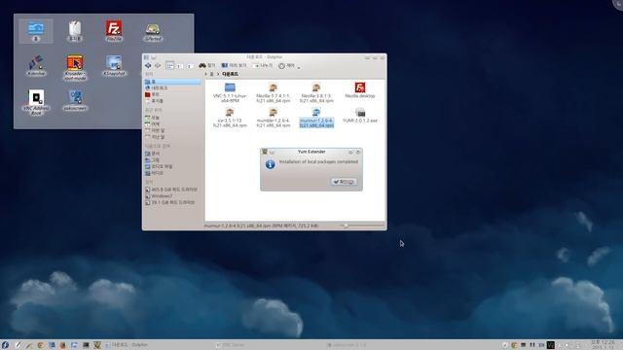Image resolution: width=623 pixels, height=350 pixels.
Task: Select the highlighted murmur-1.2.6-4 rpm file
Action: [316, 118]
